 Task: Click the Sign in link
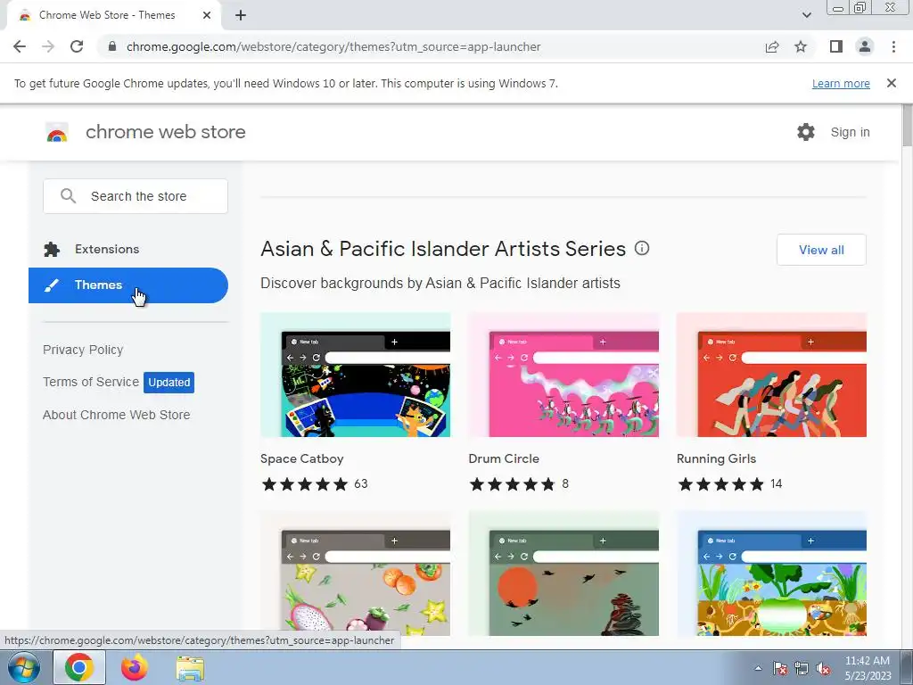[850, 132]
